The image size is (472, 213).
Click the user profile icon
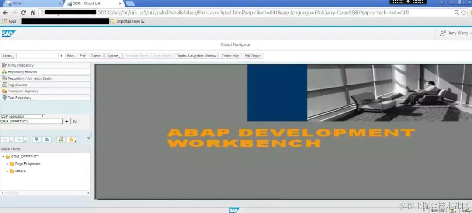pyautogui.click(x=442, y=33)
